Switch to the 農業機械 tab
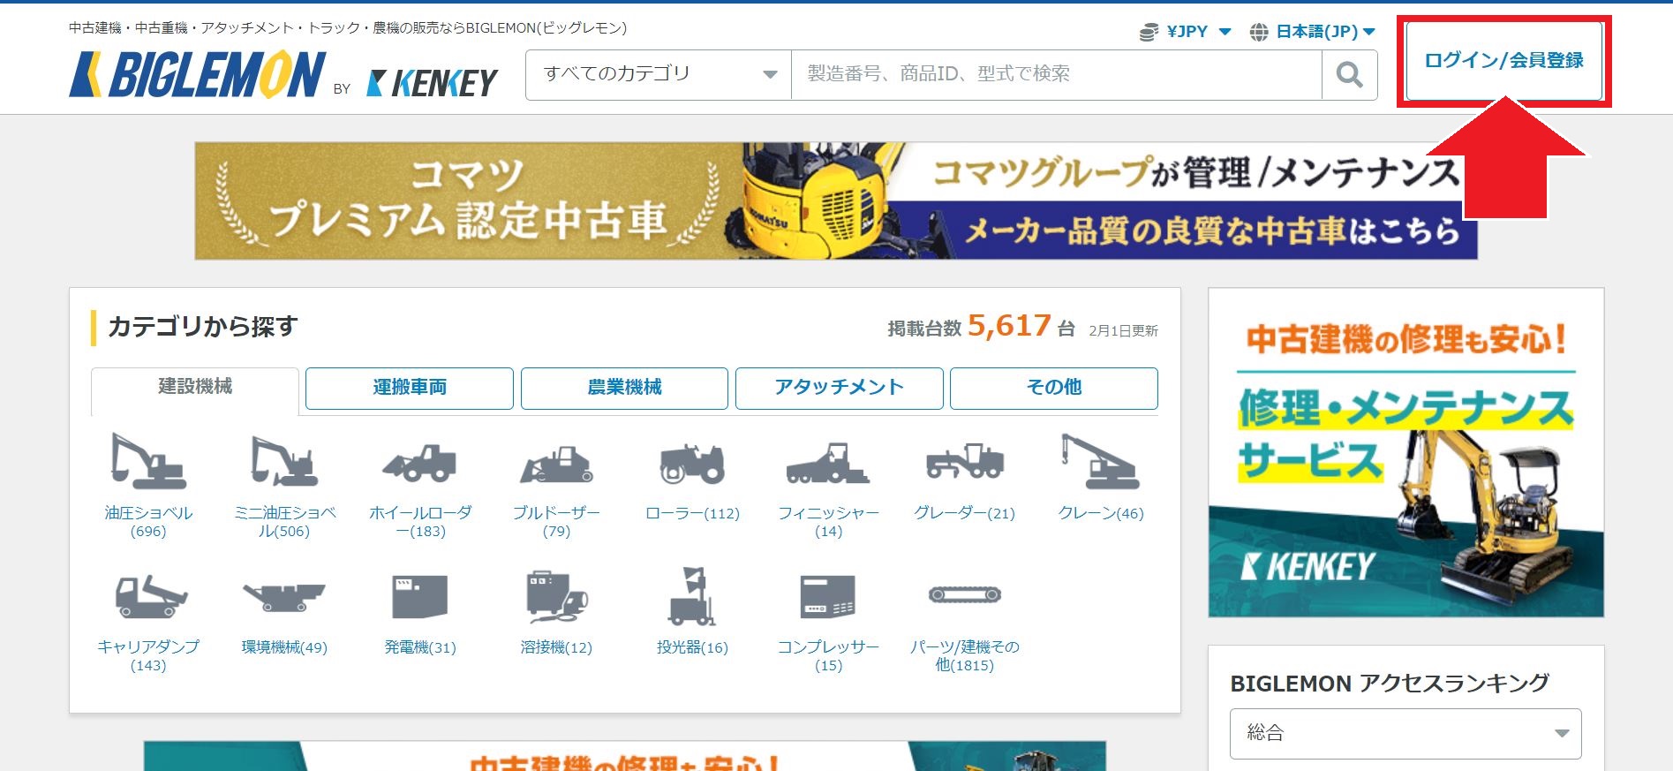1673x771 pixels. click(x=624, y=388)
